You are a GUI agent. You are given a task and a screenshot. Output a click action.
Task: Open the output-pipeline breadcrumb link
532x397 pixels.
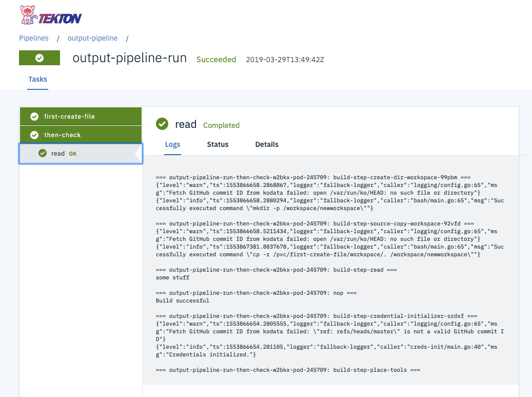pos(93,38)
